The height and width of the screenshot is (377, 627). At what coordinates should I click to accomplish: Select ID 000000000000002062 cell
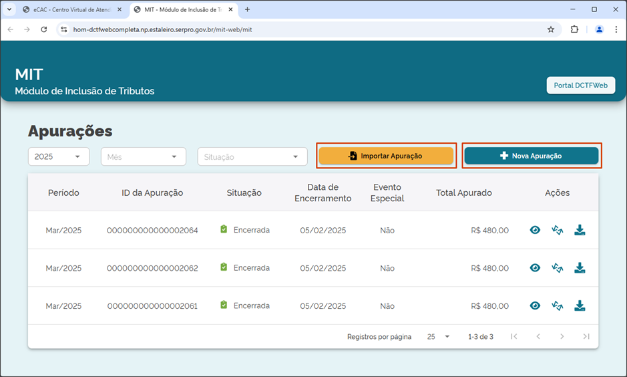(x=152, y=268)
